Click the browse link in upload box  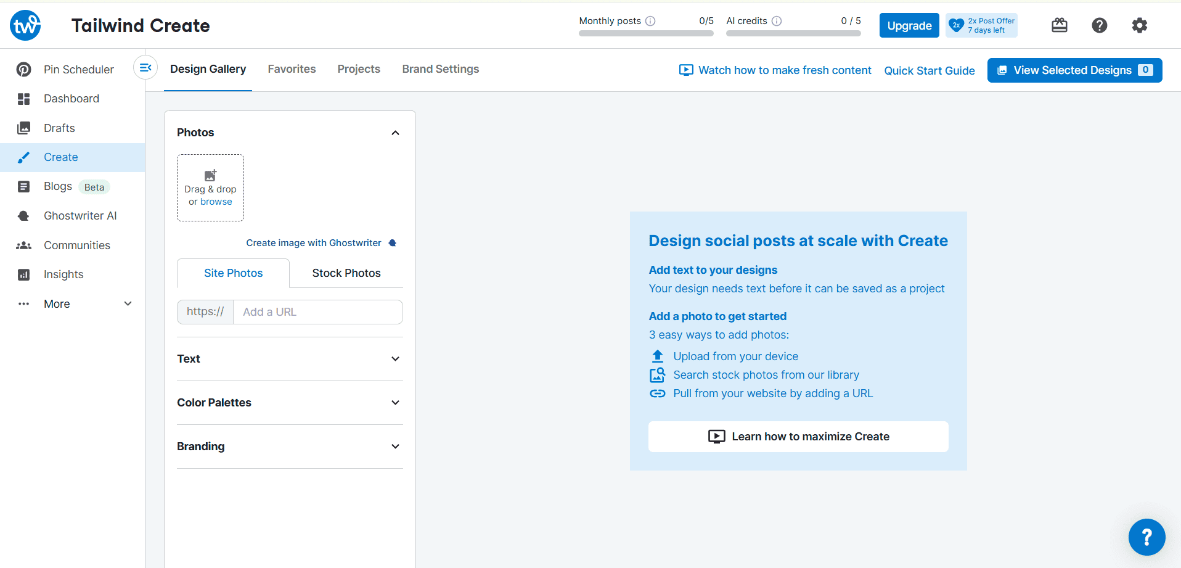[x=216, y=202]
